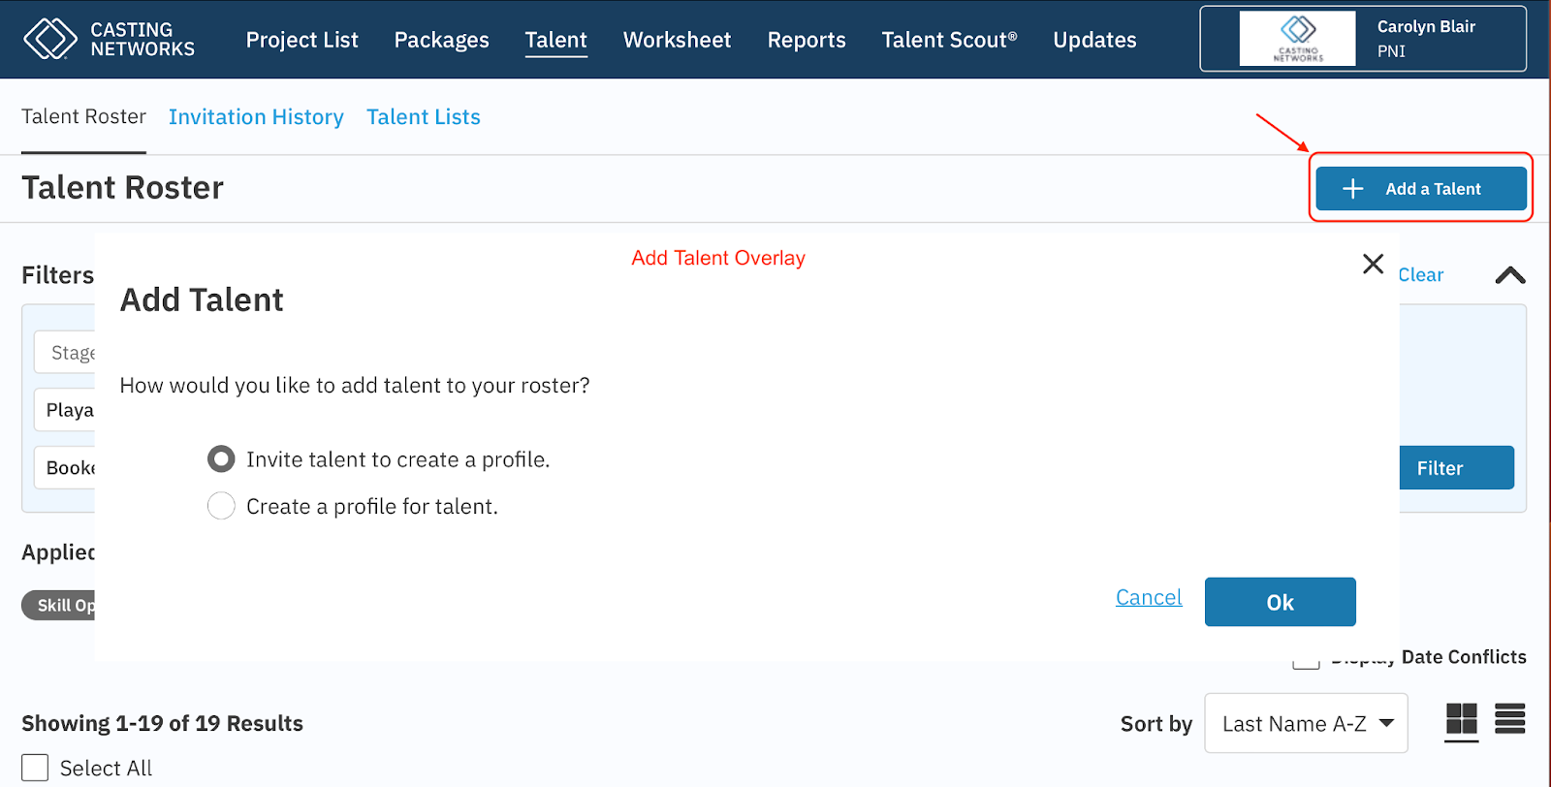Click the Cancel link in dialog

tap(1149, 597)
